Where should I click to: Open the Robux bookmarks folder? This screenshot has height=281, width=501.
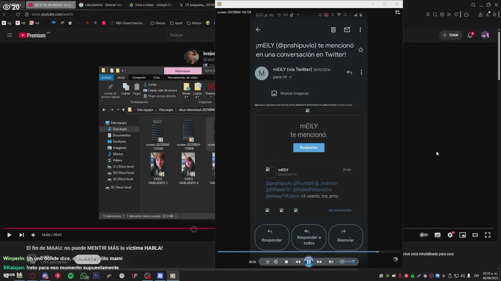(193, 23)
